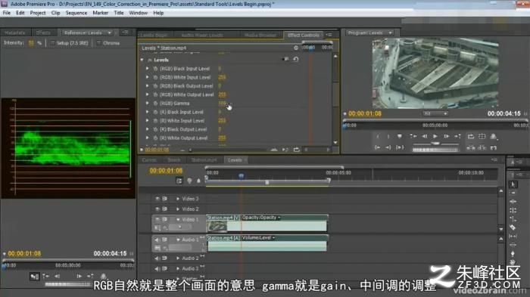Toggle Video 1 track output eye
This screenshot has height=297, width=530.
coord(157,219)
